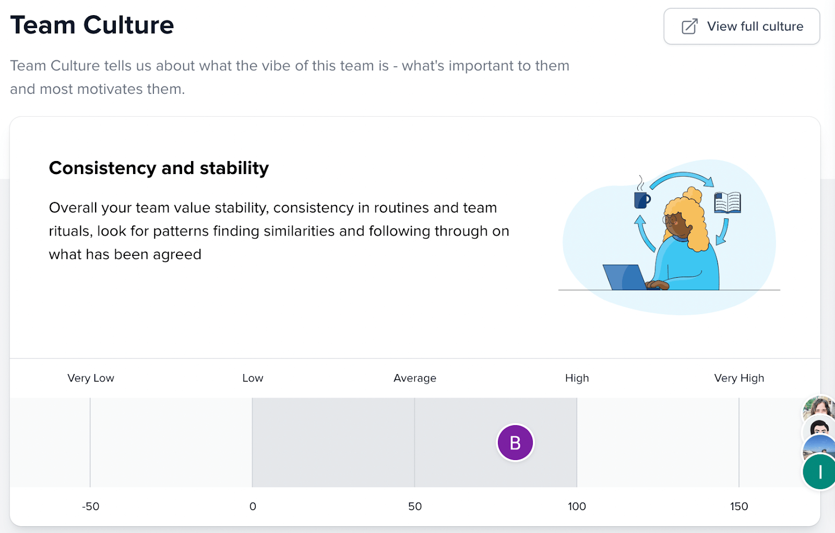Screen dimensions: 835x533
Task: Click the -50 value on the scale axis
Action: click(x=91, y=506)
